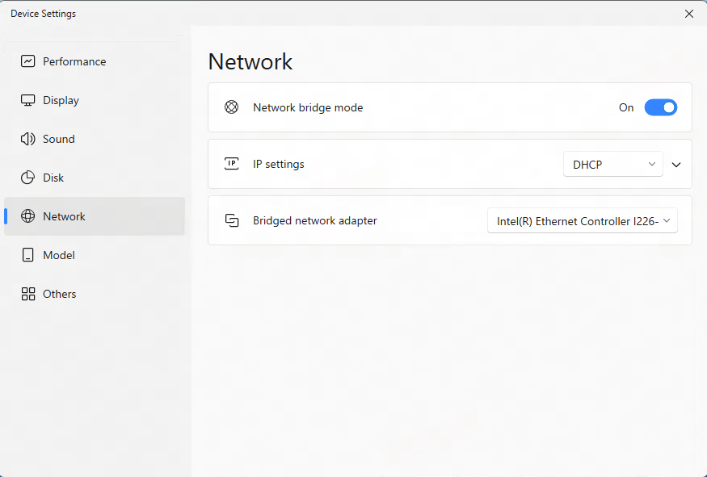Click the Display monitor icon
707x477 pixels.
pos(27,100)
